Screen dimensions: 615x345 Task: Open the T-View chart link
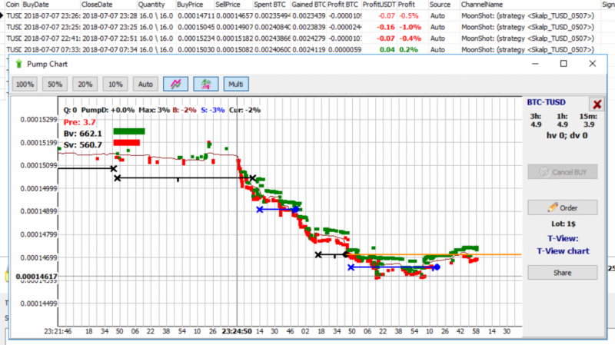click(563, 251)
